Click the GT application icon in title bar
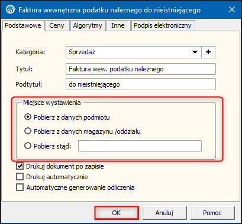The width and height of the screenshot is (242, 224). pyautogui.click(x=9, y=9)
